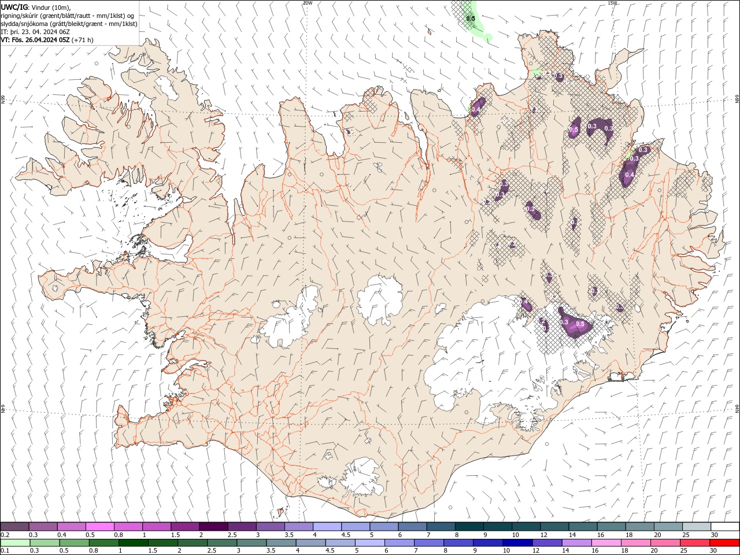Pick the pale periwinkle 5 swatch in green legend

(x=369, y=543)
